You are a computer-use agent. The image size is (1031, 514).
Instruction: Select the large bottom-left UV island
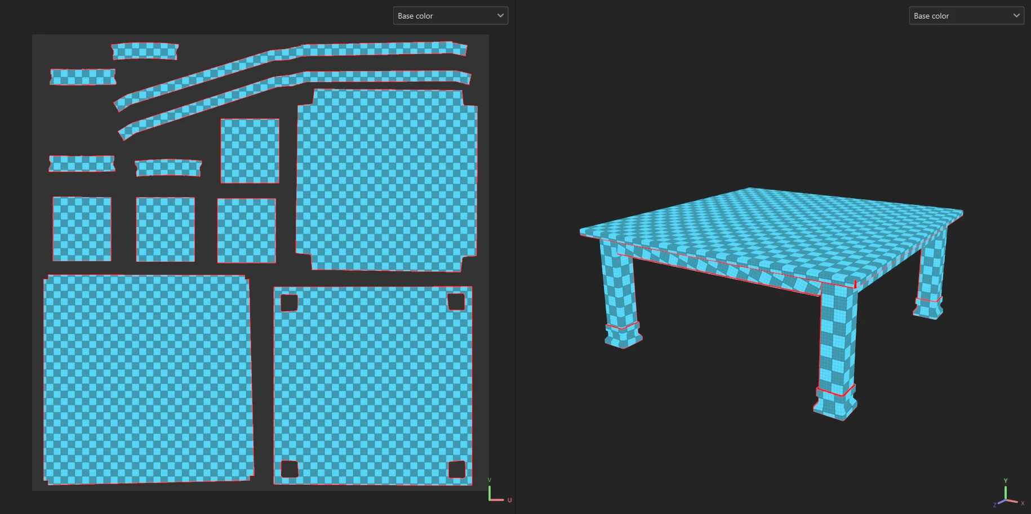click(x=148, y=379)
